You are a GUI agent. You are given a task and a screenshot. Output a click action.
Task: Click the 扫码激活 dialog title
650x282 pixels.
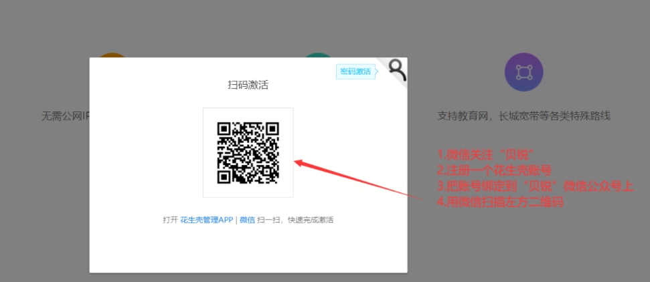(x=248, y=85)
